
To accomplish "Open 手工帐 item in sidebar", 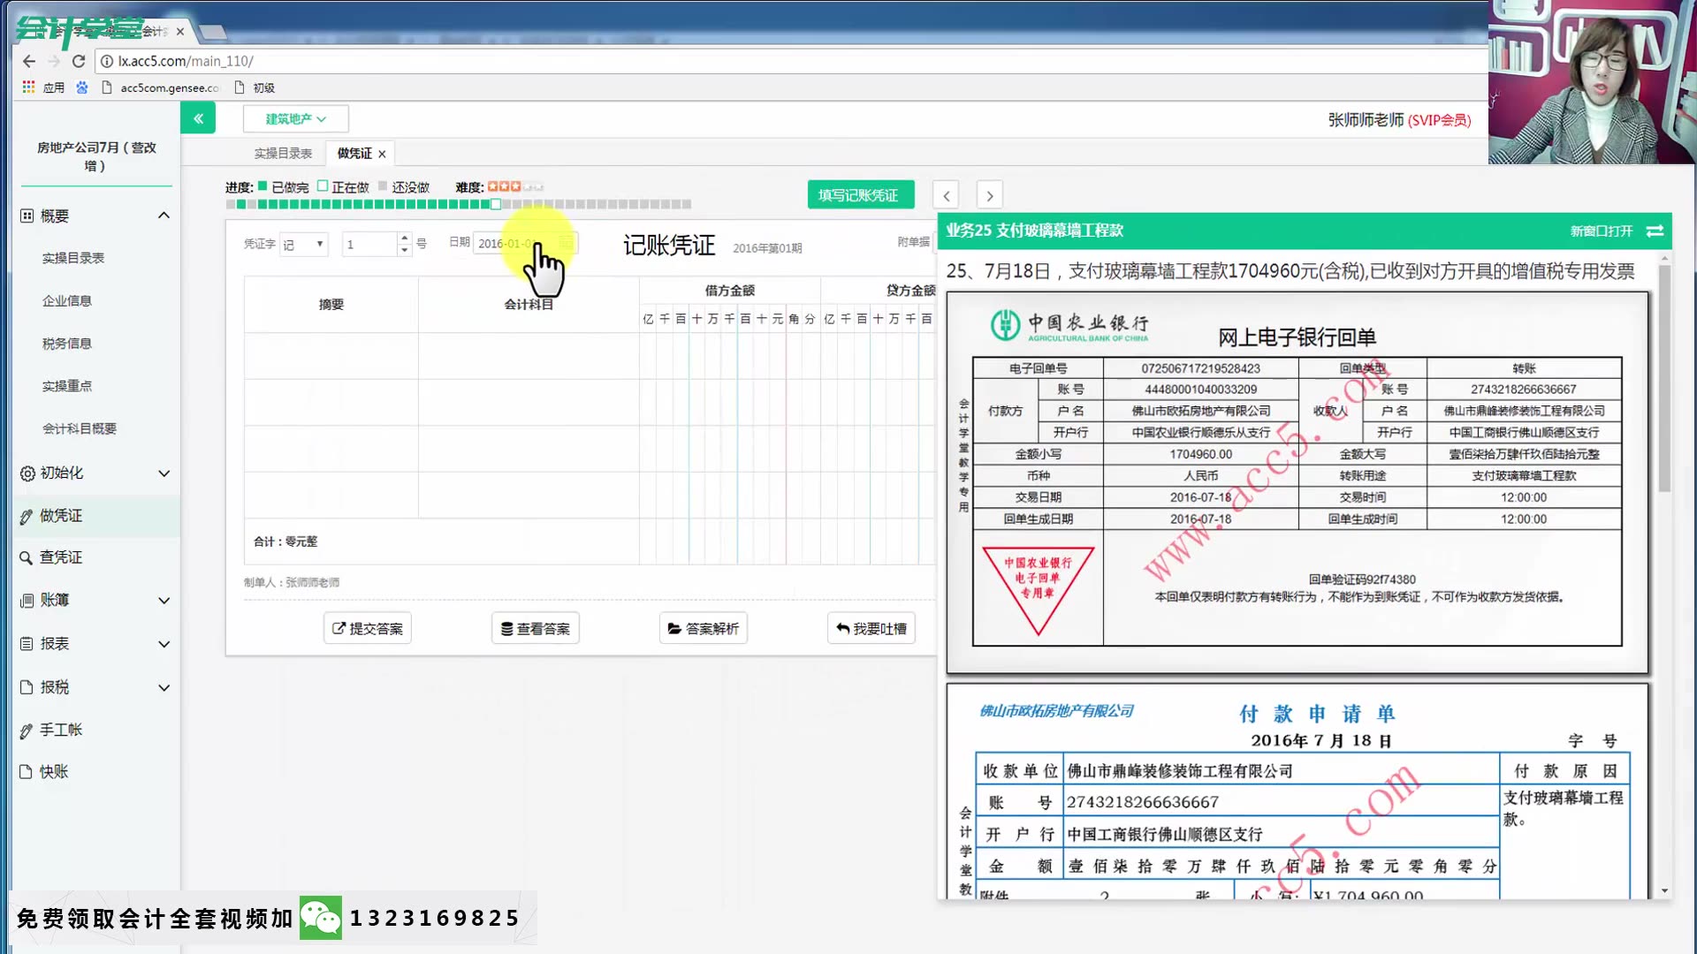I will [60, 730].
